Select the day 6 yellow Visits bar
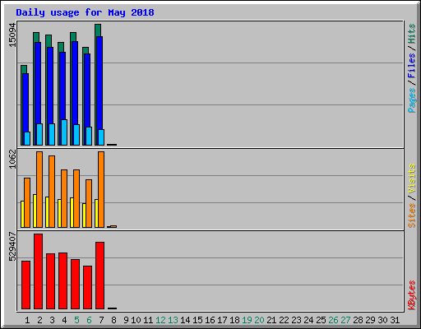The height and width of the screenshot is (329, 421). tap(84, 215)
